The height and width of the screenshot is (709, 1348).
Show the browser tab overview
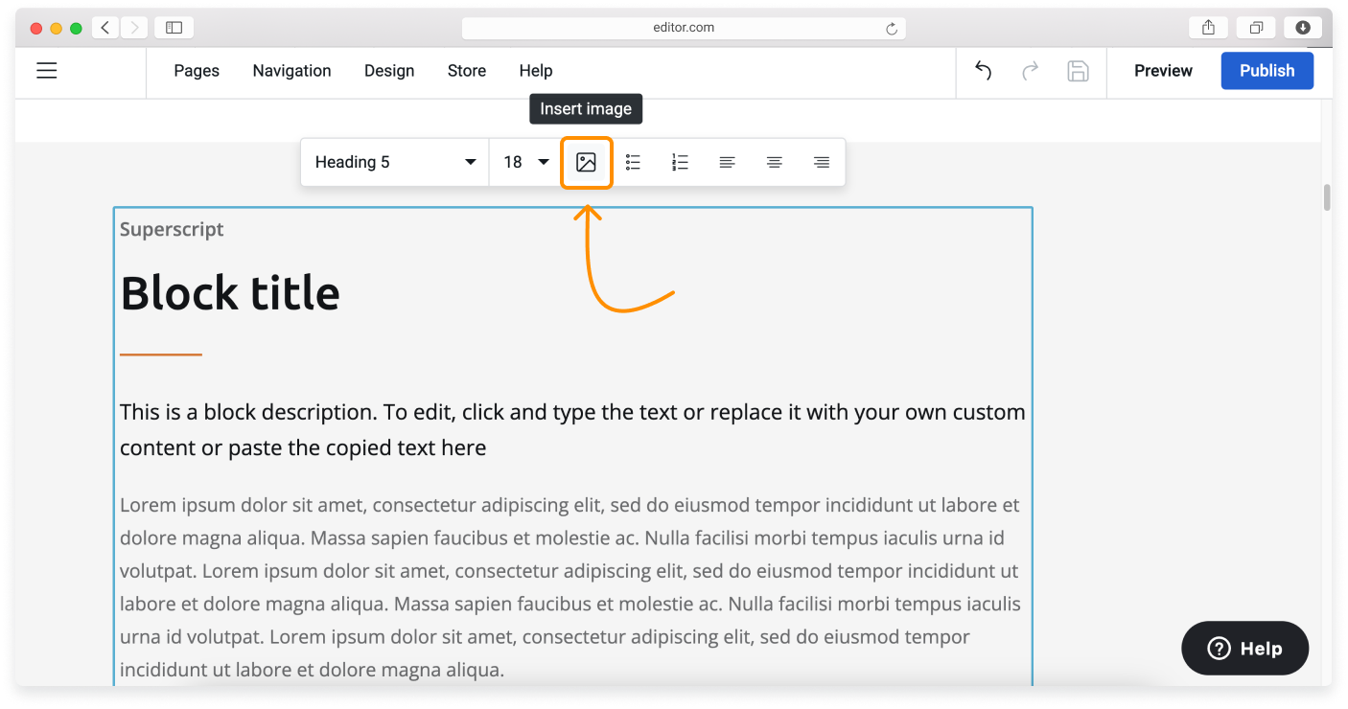pos(1256,28)
